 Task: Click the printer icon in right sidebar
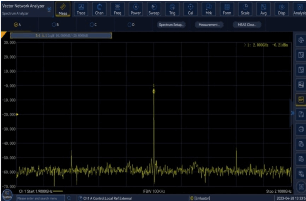click(x=300, y=129)
